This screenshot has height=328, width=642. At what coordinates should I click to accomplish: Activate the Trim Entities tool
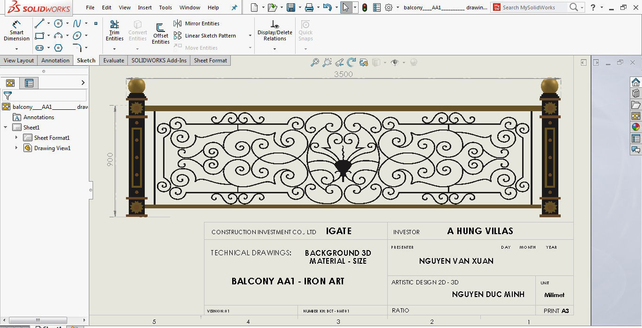point(114,31)
